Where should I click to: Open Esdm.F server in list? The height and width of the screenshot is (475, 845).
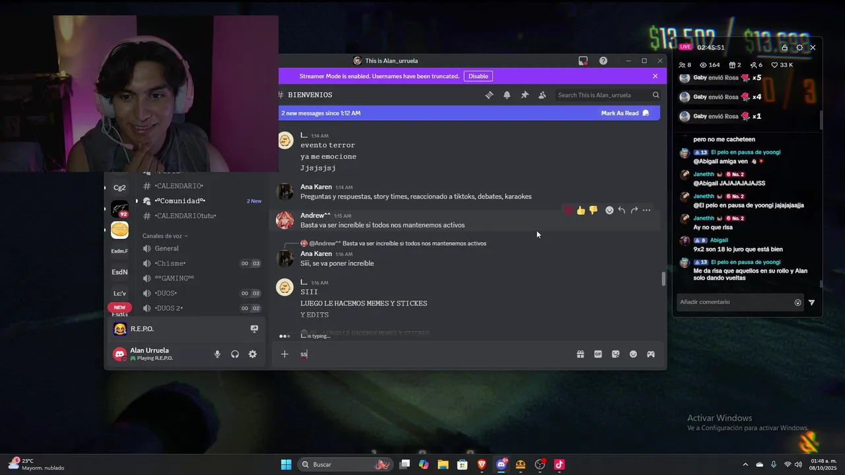coord(119,251)
